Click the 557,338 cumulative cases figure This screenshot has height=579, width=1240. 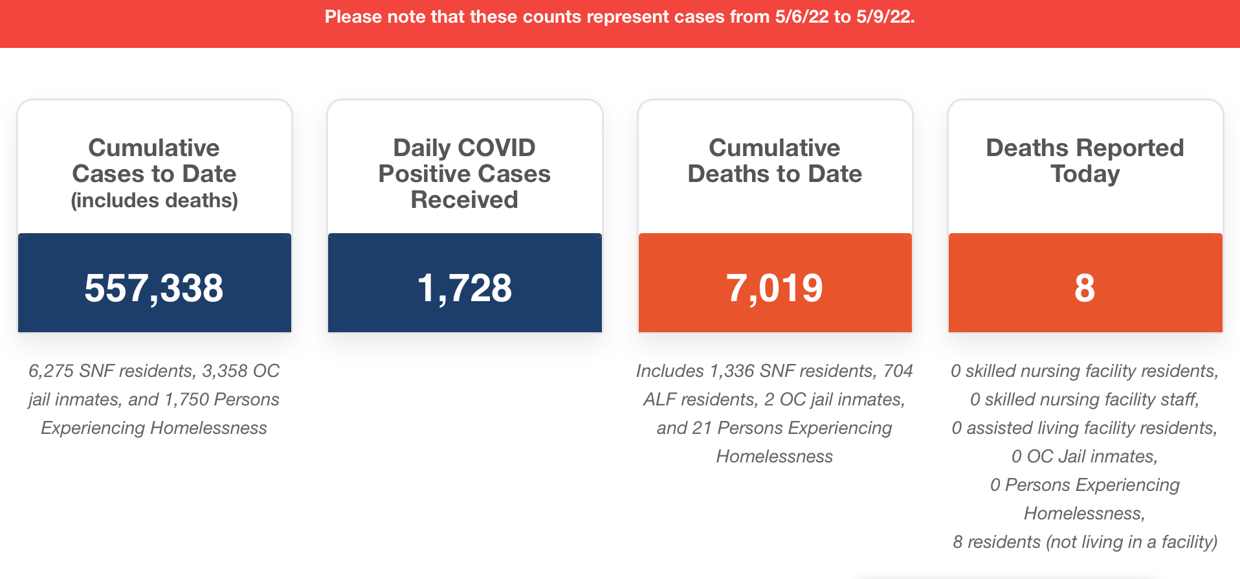pos(154,288)
